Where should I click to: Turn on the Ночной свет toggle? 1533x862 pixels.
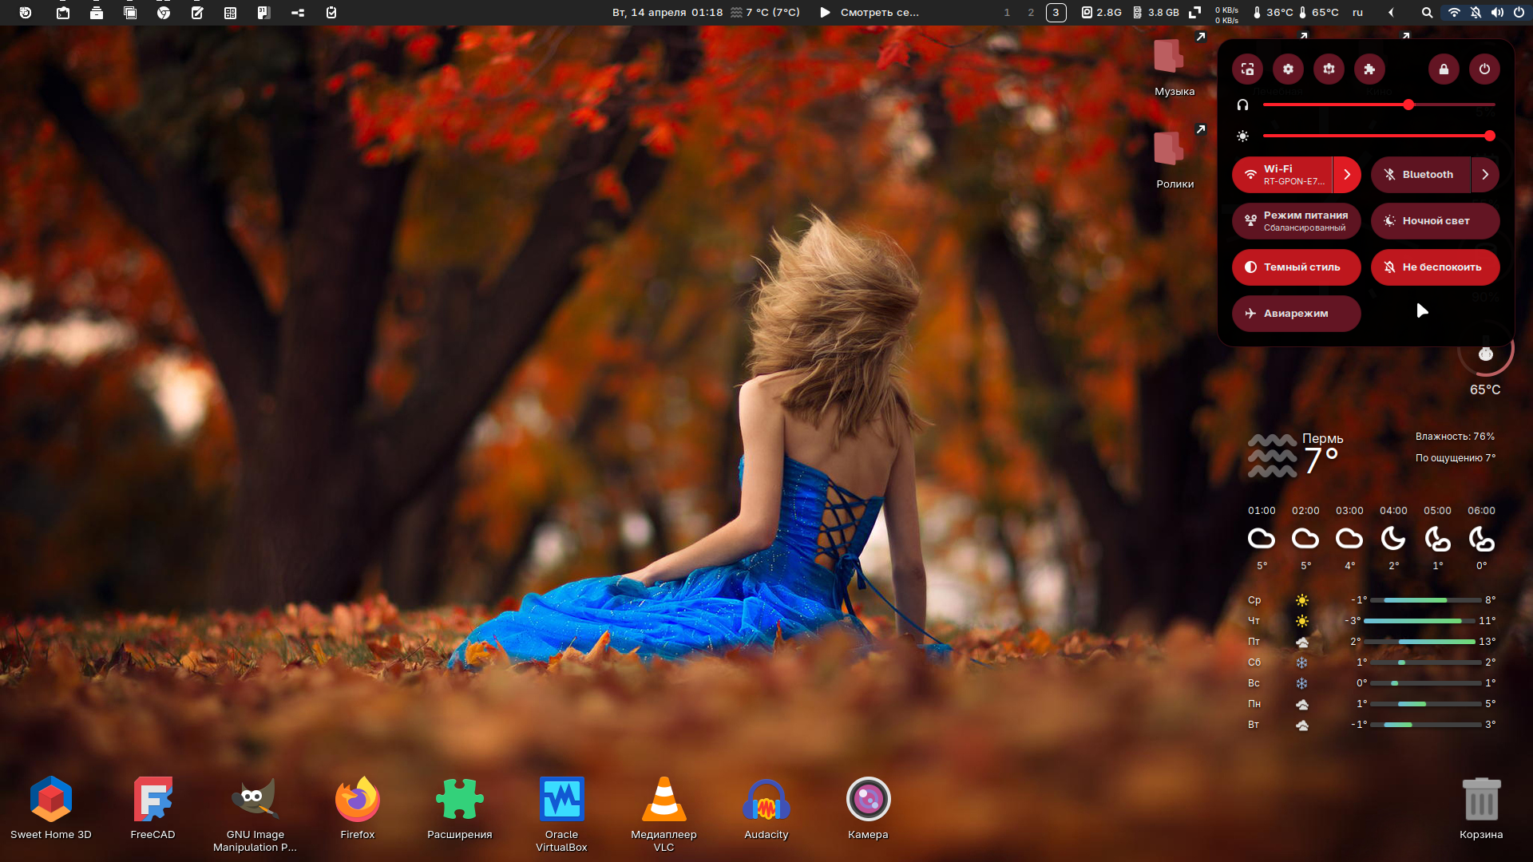1435,221
